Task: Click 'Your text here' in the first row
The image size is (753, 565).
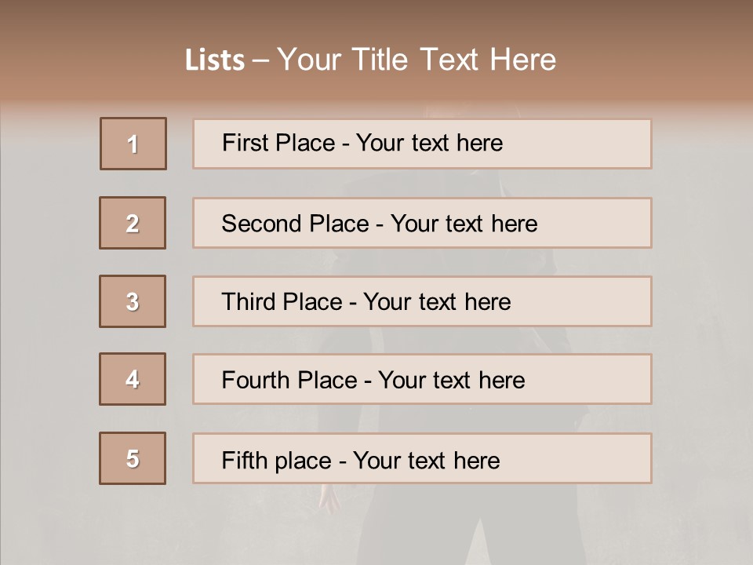Action: click(429, 143)
